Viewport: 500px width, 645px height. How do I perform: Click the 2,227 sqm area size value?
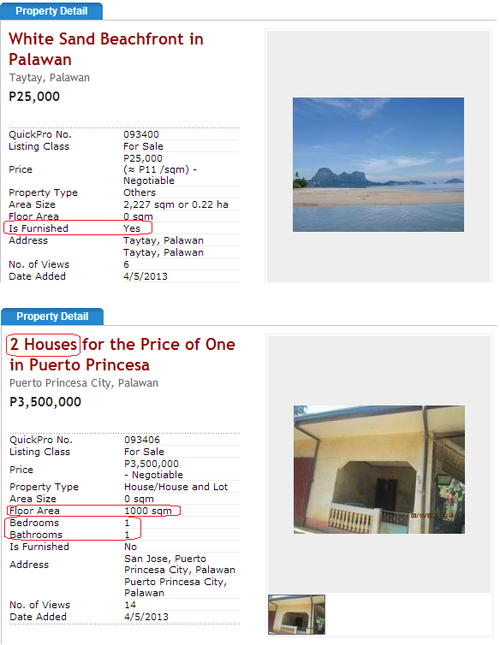click(176, 204)
